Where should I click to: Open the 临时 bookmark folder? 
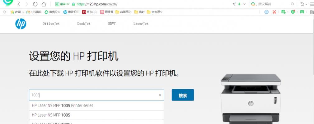click(139, 12)
